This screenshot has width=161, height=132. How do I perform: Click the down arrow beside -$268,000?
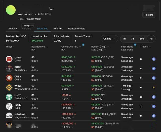75,123
